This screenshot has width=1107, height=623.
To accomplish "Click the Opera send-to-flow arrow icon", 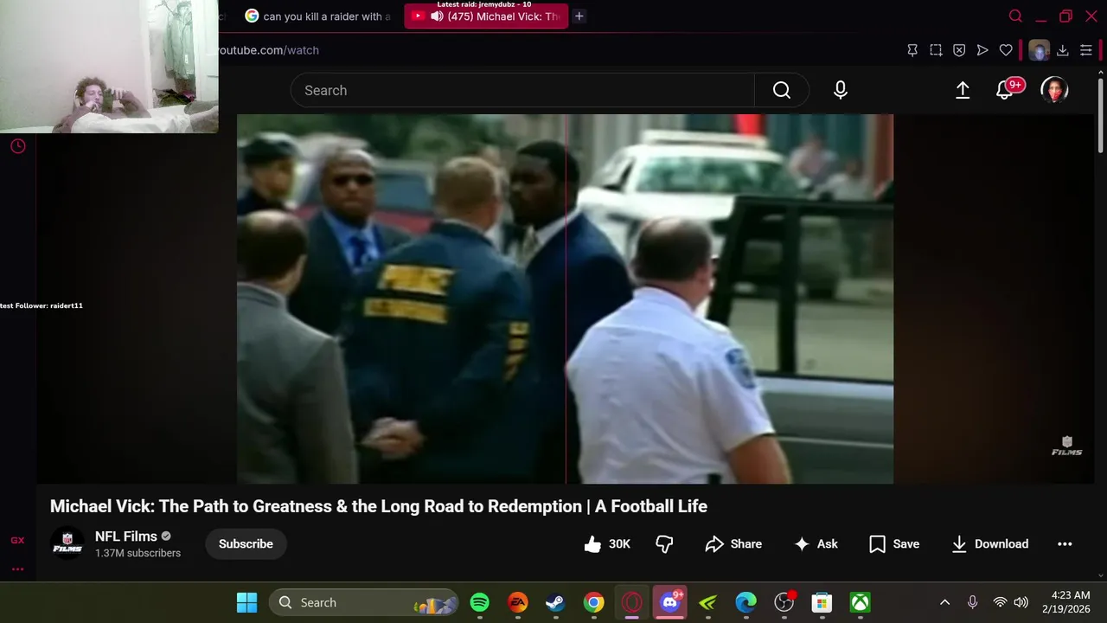I will pos(982,50).
